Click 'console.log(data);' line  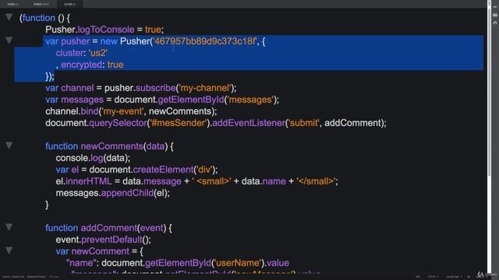[93, 158]
